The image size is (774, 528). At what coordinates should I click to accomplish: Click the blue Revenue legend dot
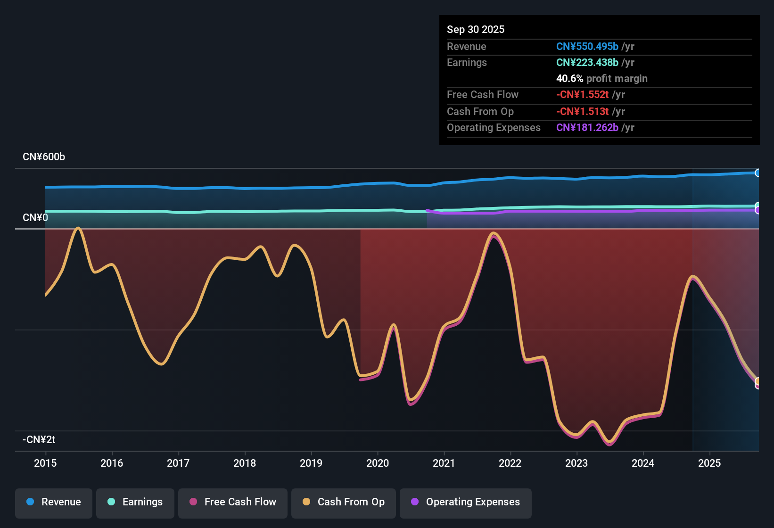coord(30,503)
